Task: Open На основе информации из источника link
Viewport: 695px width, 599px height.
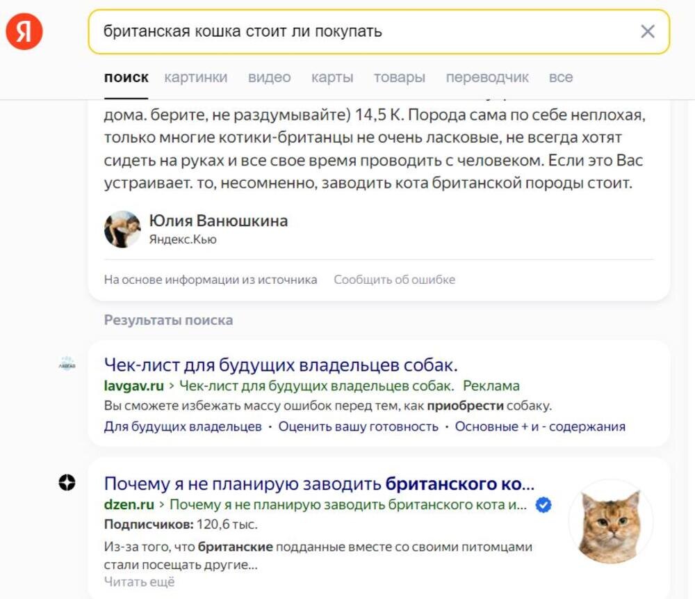Action: point(211,280)
